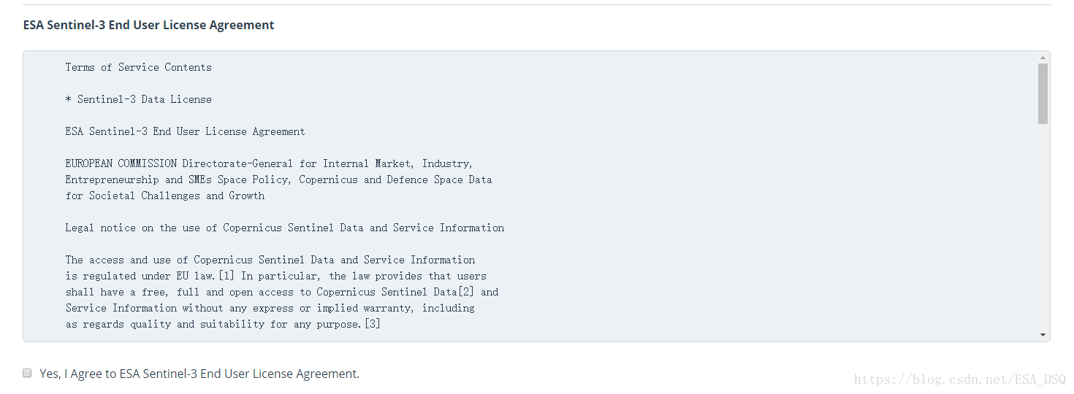Click the 'Yes, I Agree' label text
Image resolution: width=1074 pixels, height=394 pixels.
[199, 374]
